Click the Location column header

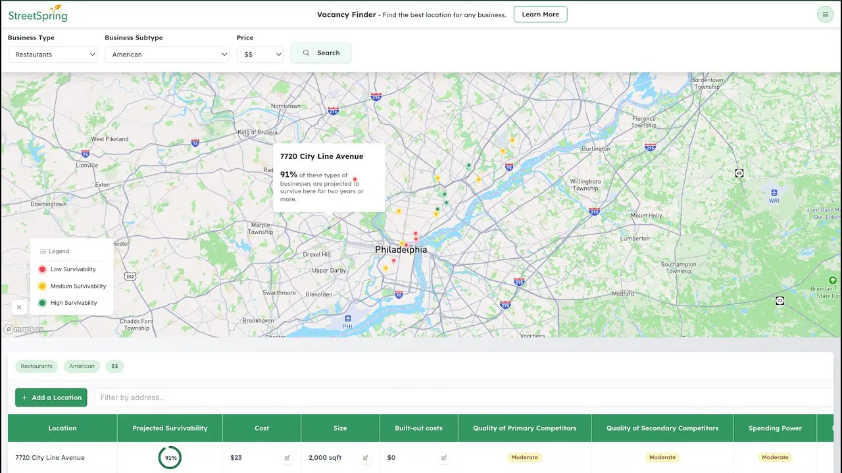pyautogui.click(x=62, y=428)
